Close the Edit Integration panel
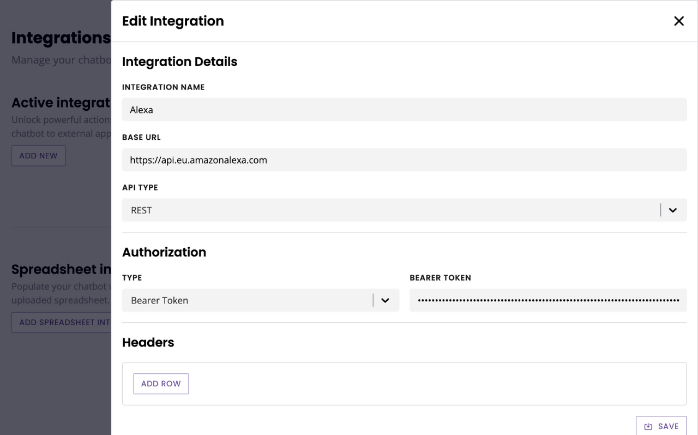Screen dimensions: 698x435 [x=679, y=21]
